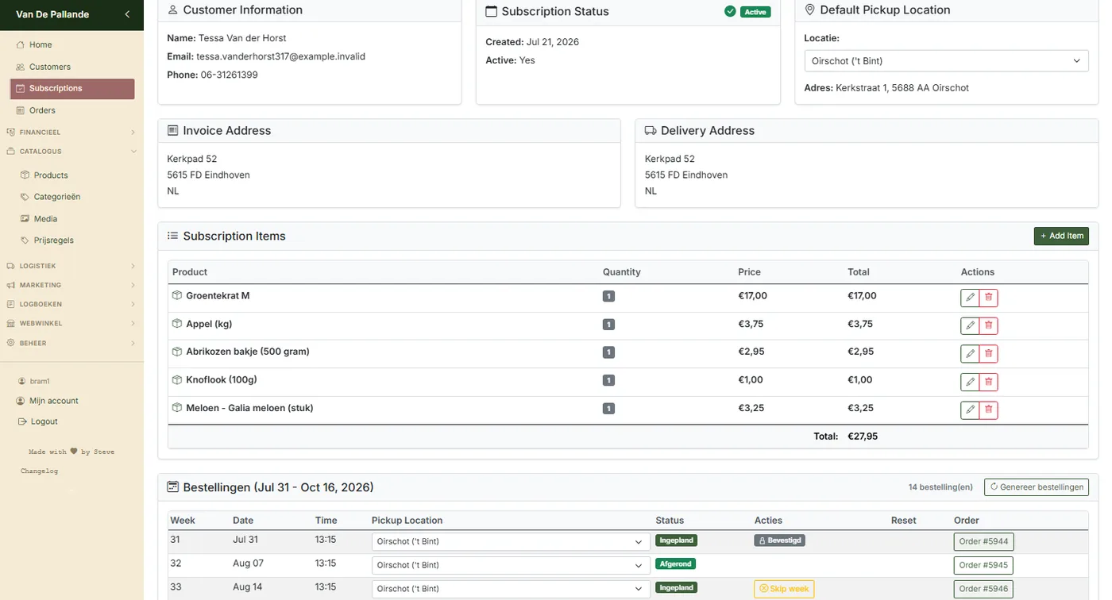Viewport: 1112px width, 600px height.
Task: Click Genereer bestellingen button
Action: (x=1037, y=487)
